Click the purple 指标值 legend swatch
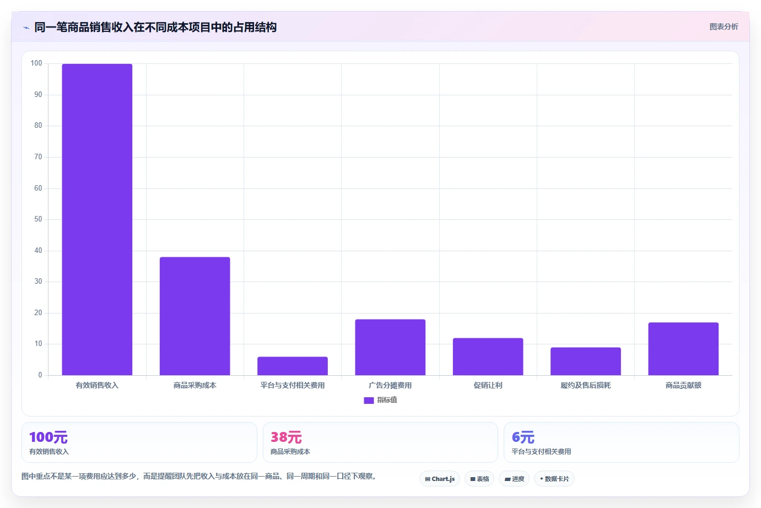 click(x=369, y=401)
